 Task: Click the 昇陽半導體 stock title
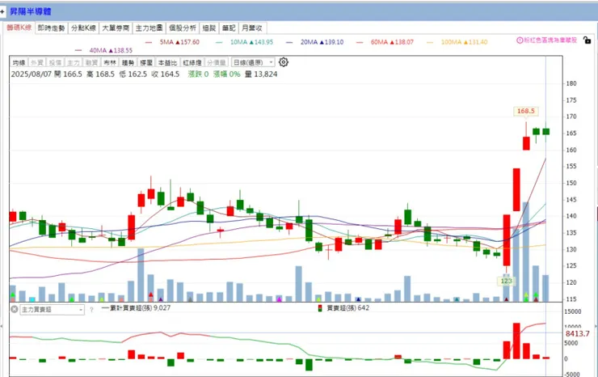pyautogui.click(x=30, y=11)
